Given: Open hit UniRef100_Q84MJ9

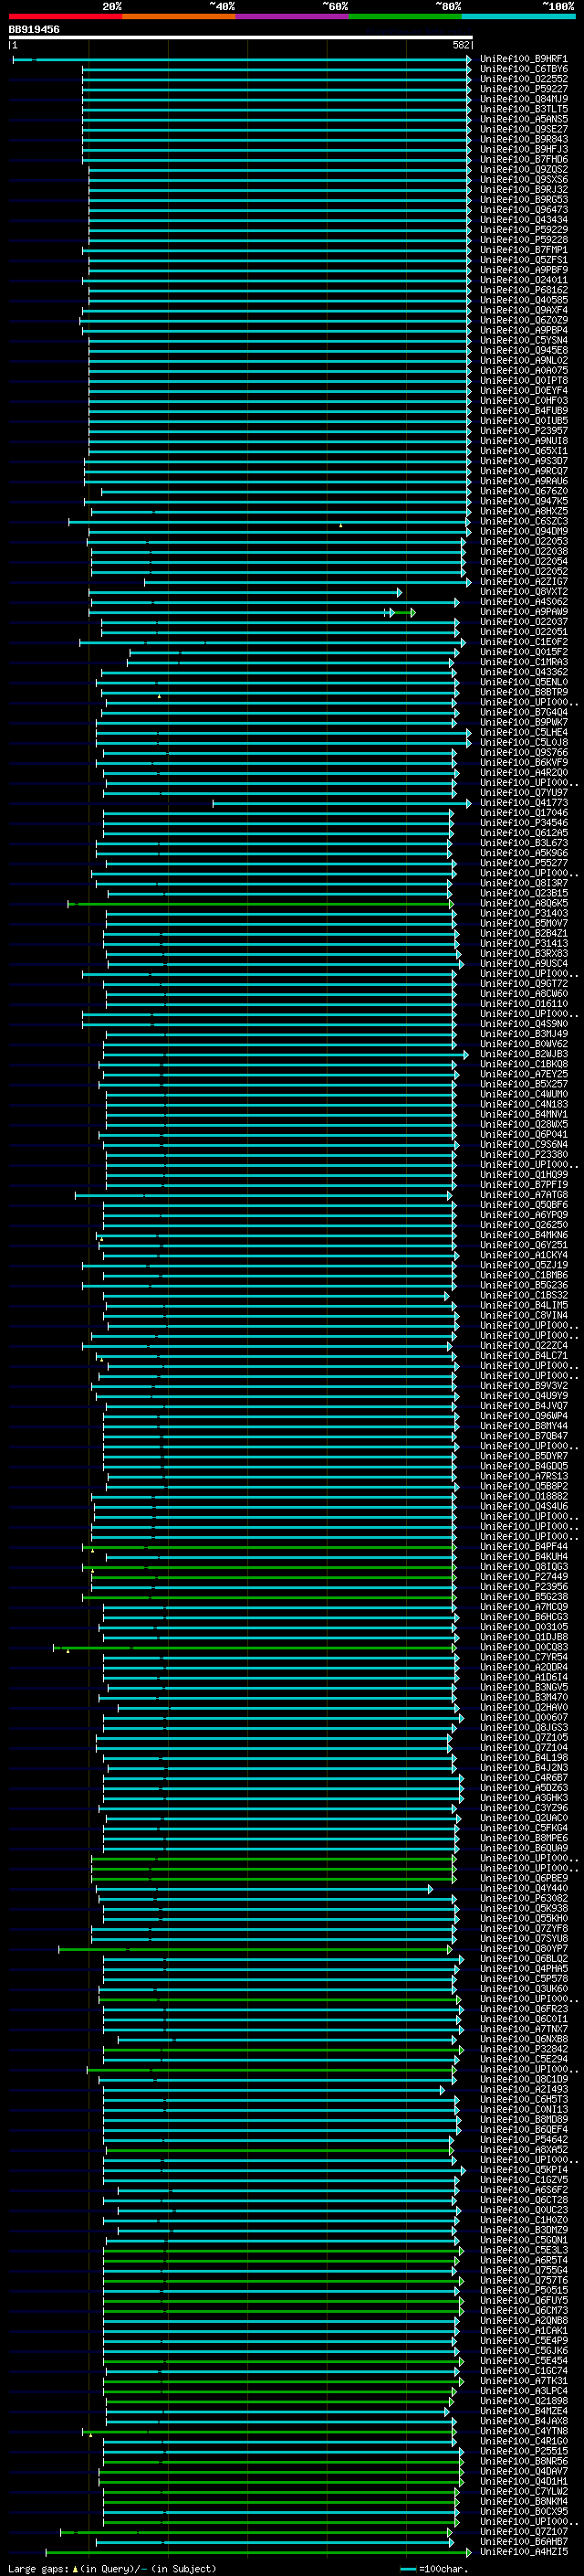Looking at the screenshot, I should 523,99.
